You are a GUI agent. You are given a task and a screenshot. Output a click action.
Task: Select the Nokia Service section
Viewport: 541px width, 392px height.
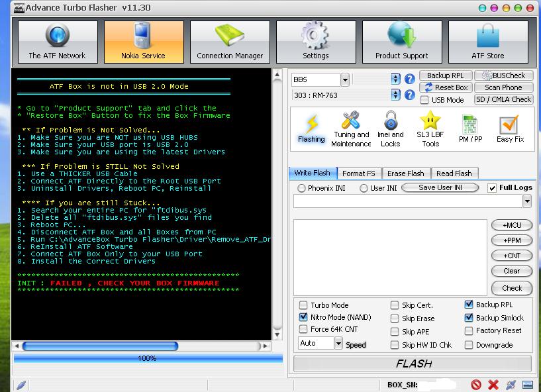[x=144, y=42]
